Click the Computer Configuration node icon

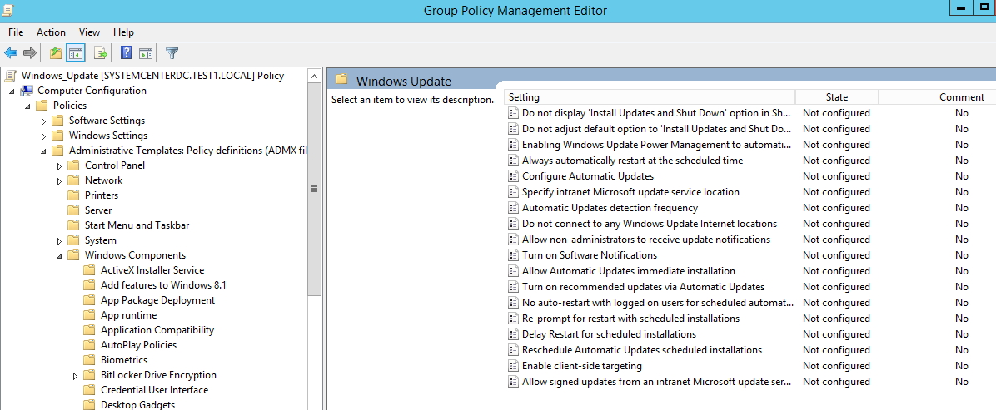point(27,91)
